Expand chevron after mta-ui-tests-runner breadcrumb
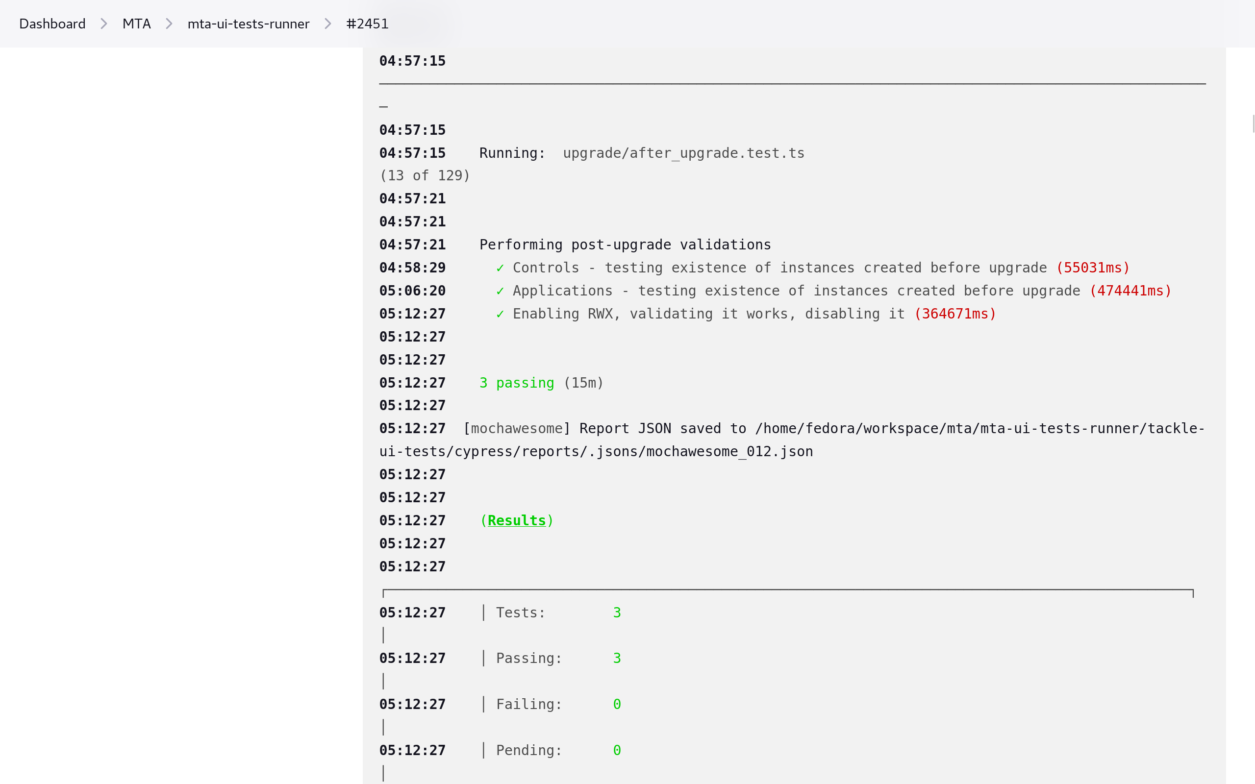This screenshot has width=1255, height=784. tap(328, 24)
